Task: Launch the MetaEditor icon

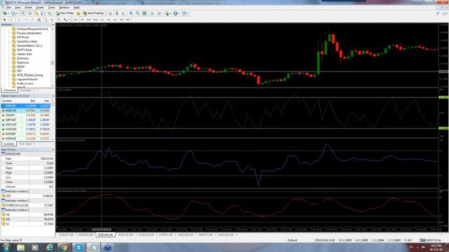Action: pos(78,13)
